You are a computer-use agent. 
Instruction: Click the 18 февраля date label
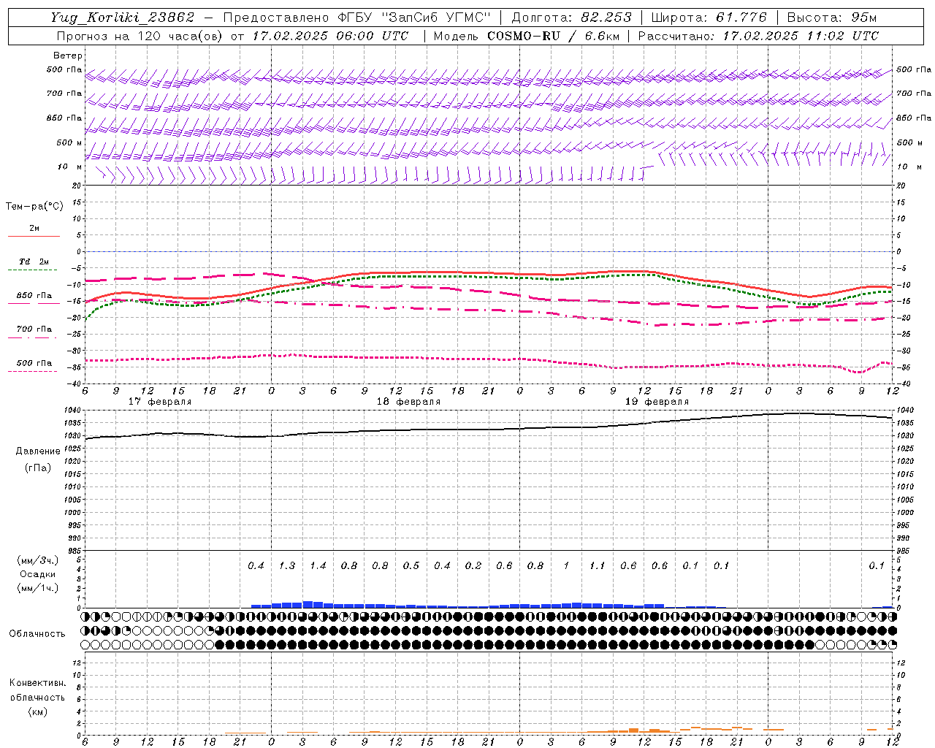click(x=408, y=402)
